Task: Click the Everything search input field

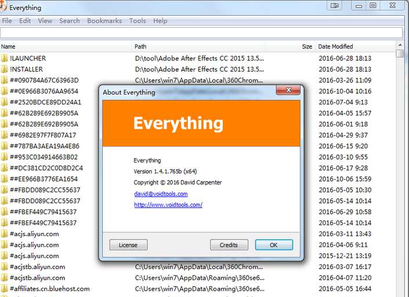Action: click(201, 33)
